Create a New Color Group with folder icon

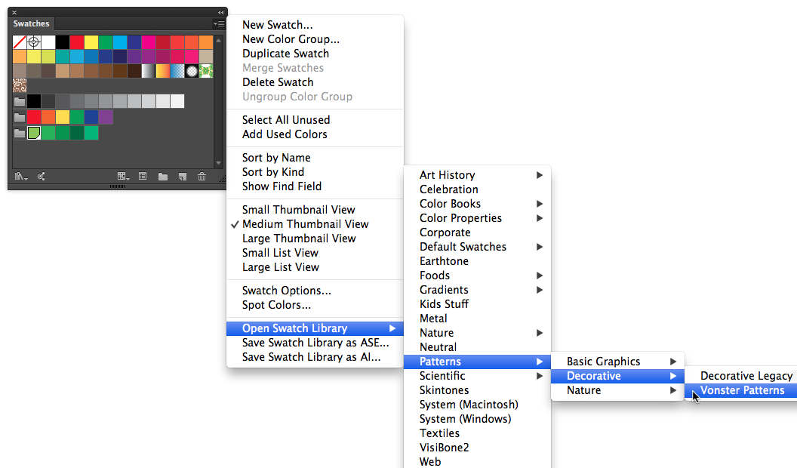coord(163,176)
